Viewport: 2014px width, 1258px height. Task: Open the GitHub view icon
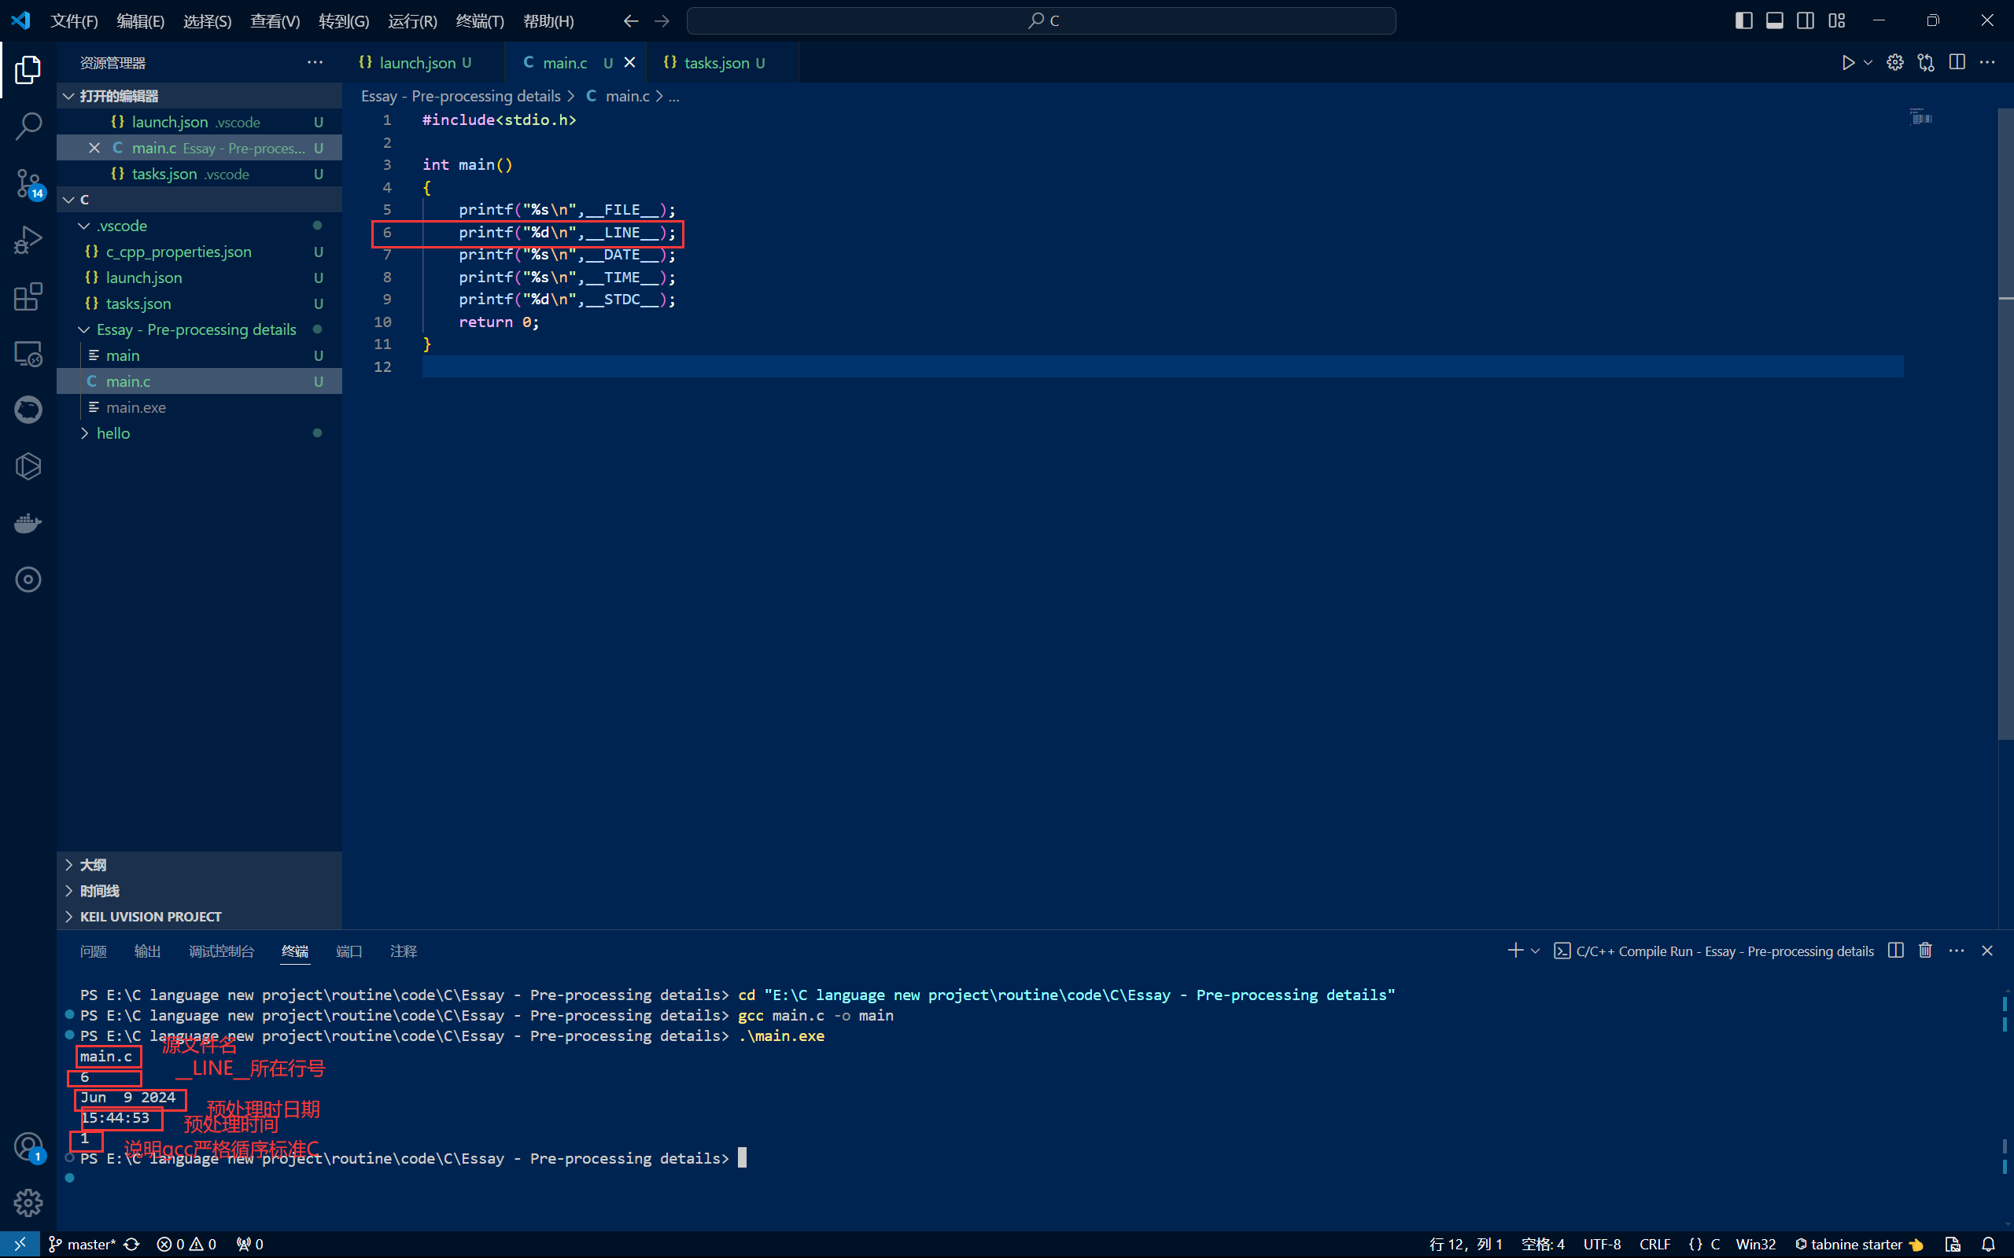(x=28, y=410)
